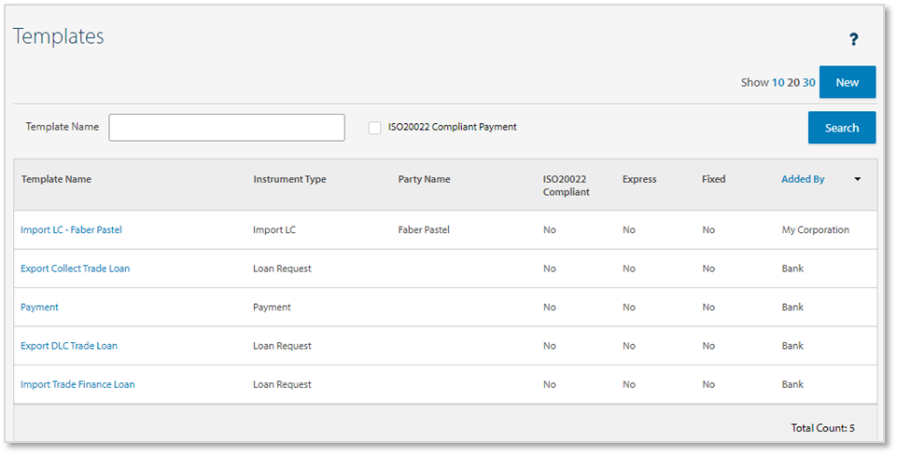Click the Express column header
Screen dimensions: 897x455
639,179
